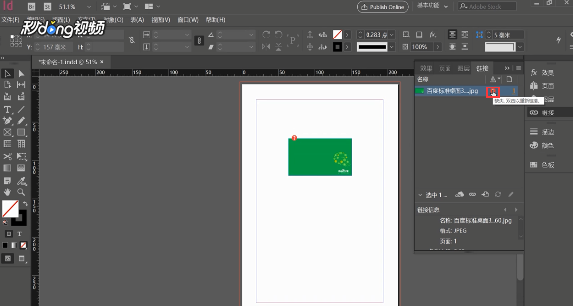573x306 pixels.
Task: Click the 链接 button in side dock
Action: pyautogui.click(x=542, y=113)
